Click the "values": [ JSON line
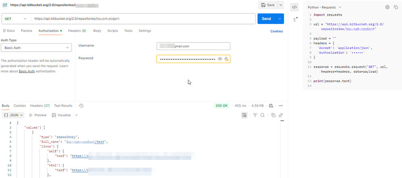The width and height of the screenshot is (402, 178). click(x=35, y=127)
